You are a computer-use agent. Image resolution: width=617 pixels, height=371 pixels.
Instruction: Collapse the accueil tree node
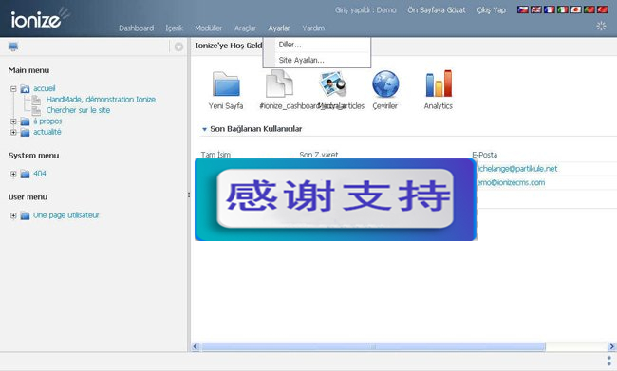(13, 89)
